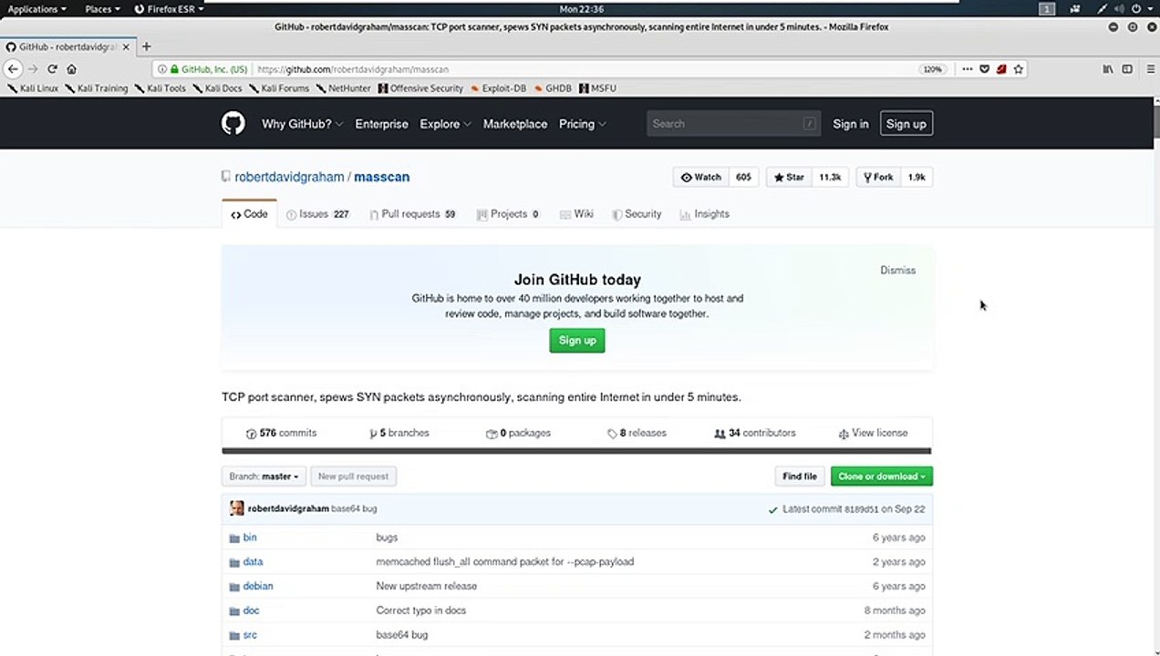Open the robertdavidgraham owner link
The image size is (1160, 656).
[289, 177]
